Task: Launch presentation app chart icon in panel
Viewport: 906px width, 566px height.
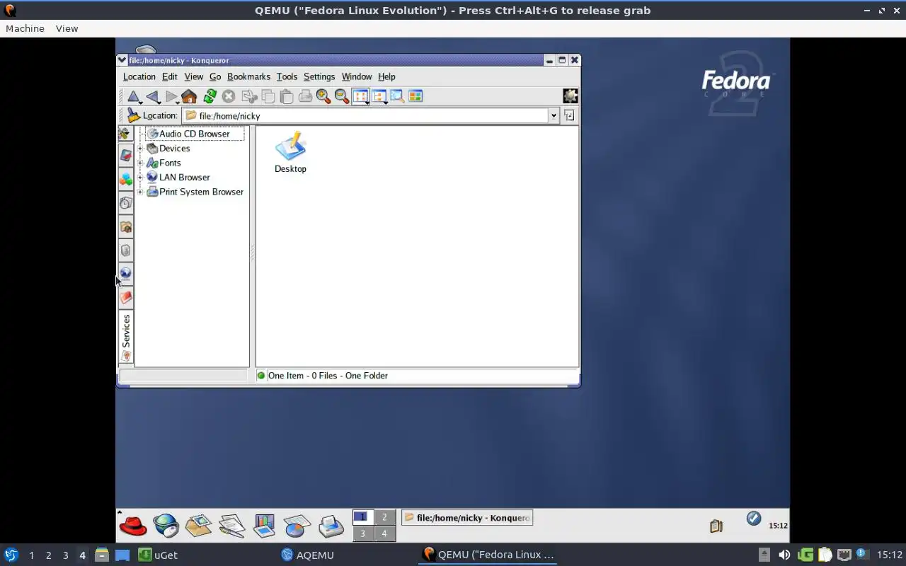Action: pyautogui.click(x=264, y=525)
